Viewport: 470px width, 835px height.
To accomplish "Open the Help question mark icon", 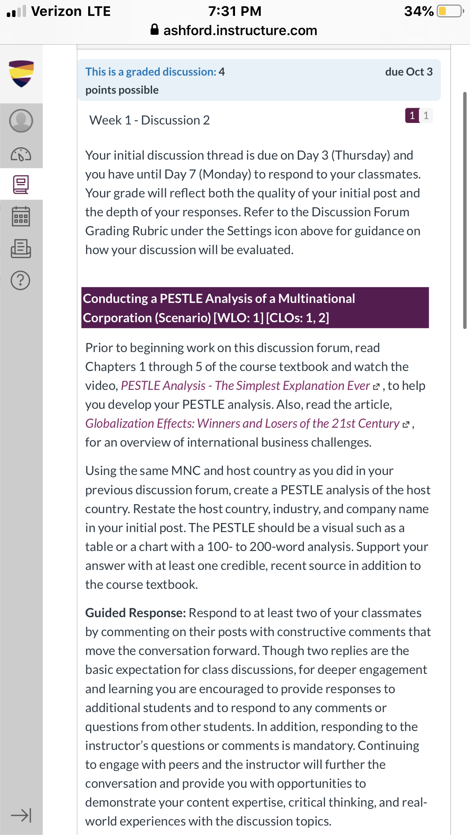I will [x=21, y=280].
